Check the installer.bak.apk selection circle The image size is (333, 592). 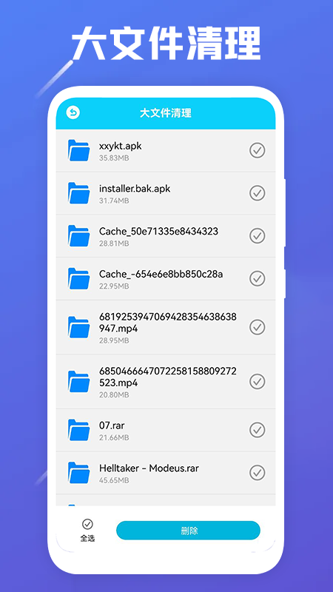[257, 193]
